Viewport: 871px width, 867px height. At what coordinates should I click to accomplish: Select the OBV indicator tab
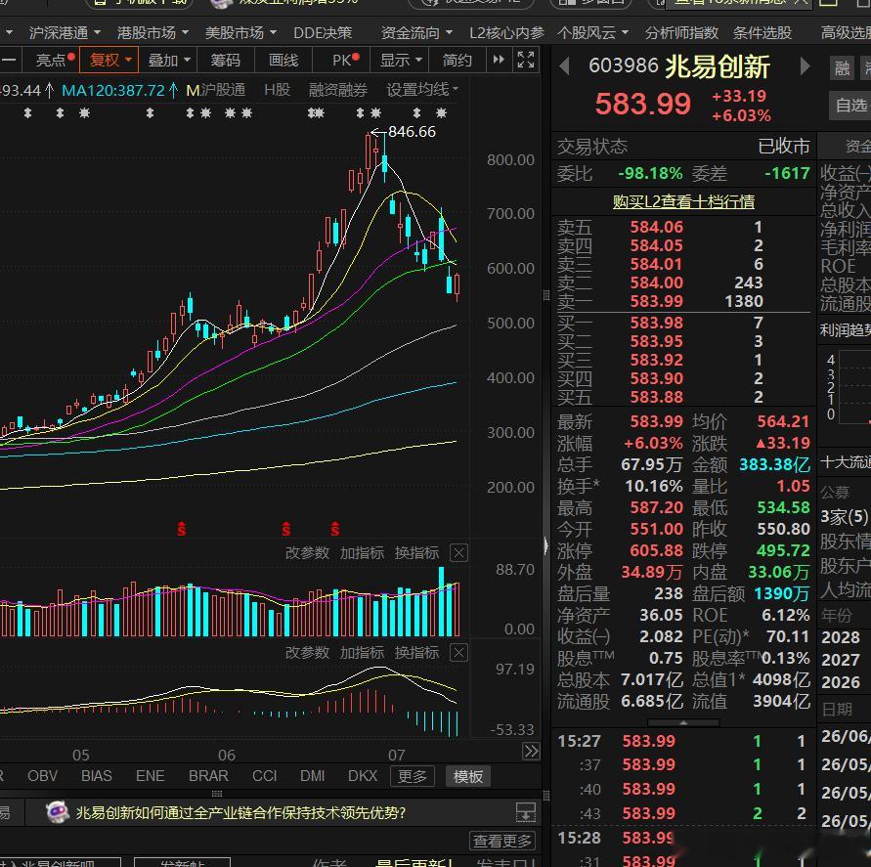click(43, 776)
